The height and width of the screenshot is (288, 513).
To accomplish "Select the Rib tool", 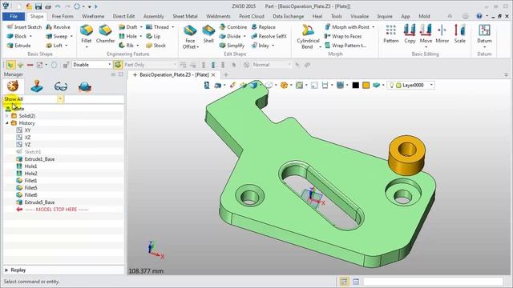I will click(127, 46).
